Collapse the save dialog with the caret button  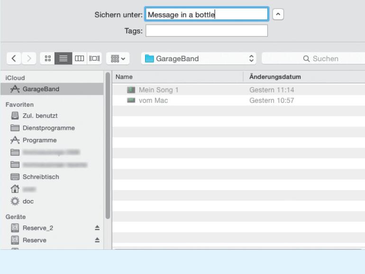click(278, 14)
